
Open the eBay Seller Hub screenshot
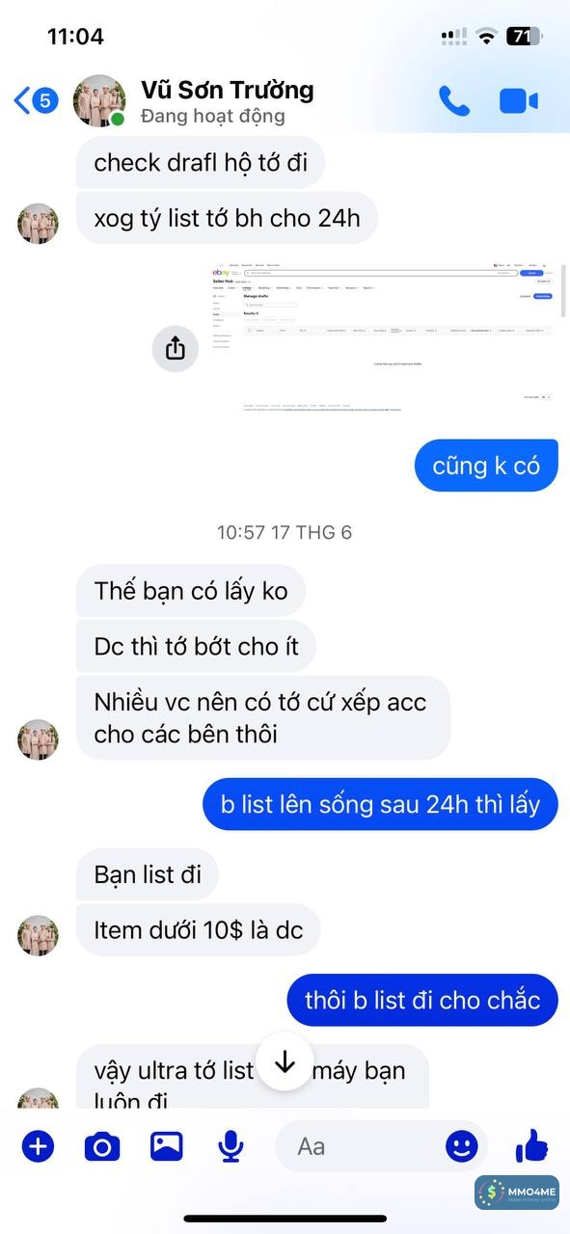[x=383, y=337]
